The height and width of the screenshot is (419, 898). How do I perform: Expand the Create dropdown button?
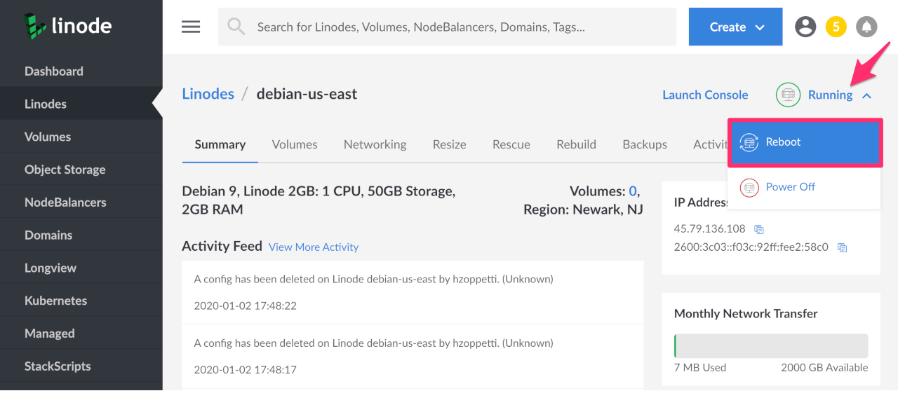tap(735, 27)
